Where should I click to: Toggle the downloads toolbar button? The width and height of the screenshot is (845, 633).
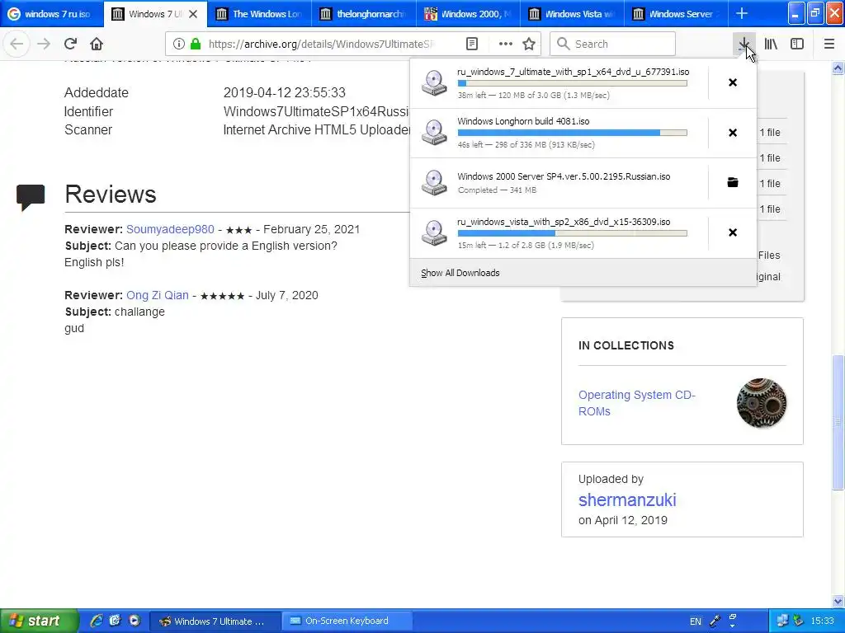click(744, 44)
